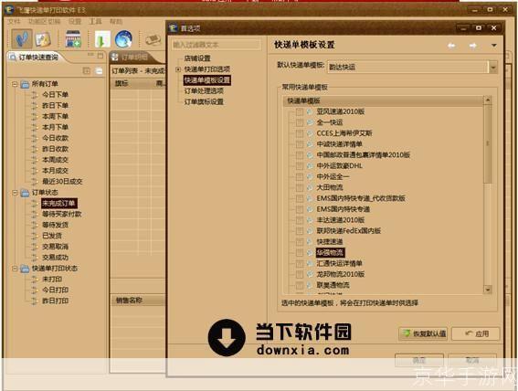Viewport: 518px width, 391px height.
Task: Click the template icon beside 亚风速递2010版
Action: tap(310, 111)
